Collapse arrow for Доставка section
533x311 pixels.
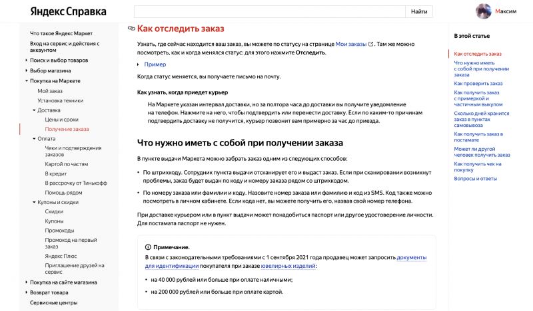pyautogui.click(x=34, y=110)
